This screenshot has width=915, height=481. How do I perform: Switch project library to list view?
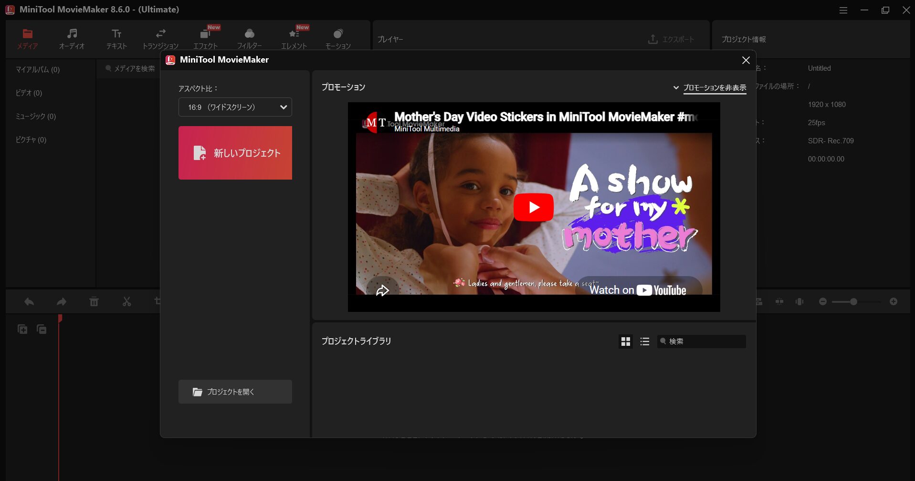645,342
